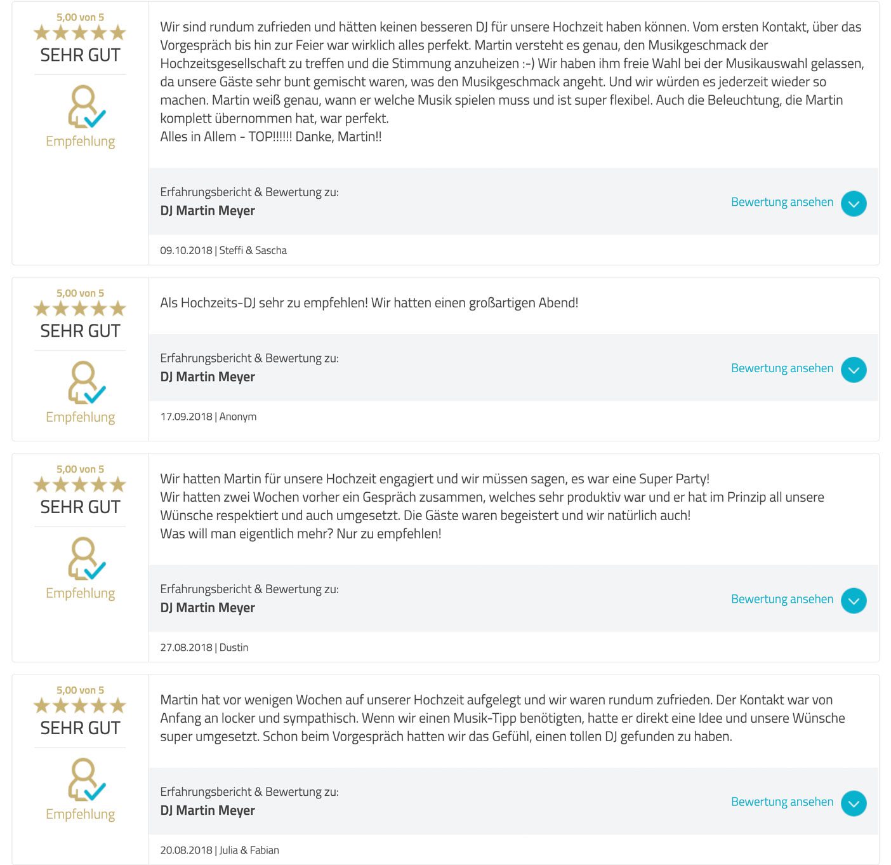Open 'Bewertung ansehen' link in Anonym review
The width and height of the screenshot is (891, 865).
(x=782, y=368)
